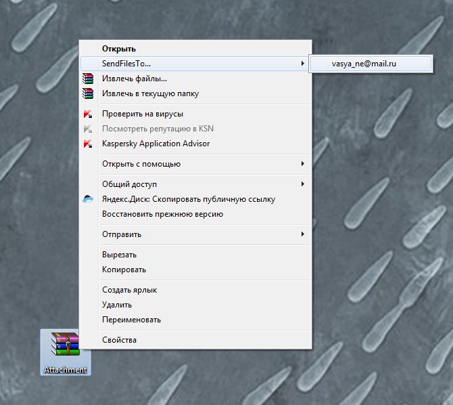The height and width of the screenshot is (405, 453).
Task: Click Посмотреть репутацию в KSN entry
Action: 195,129
